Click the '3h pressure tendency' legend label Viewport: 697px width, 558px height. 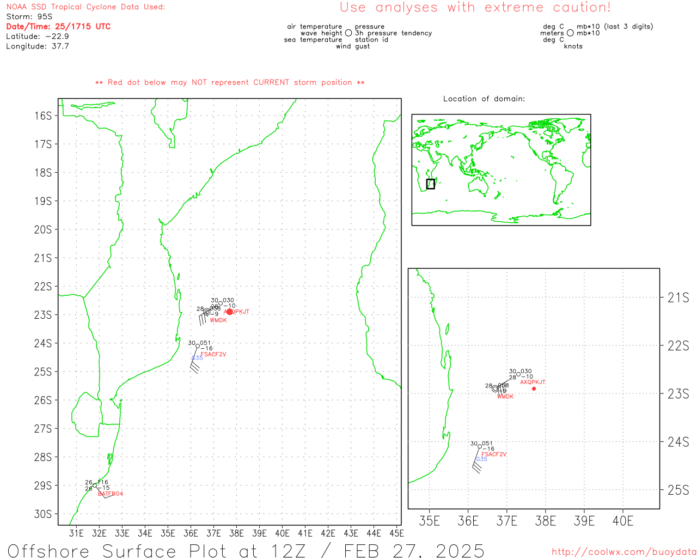(x=394, y=33)
